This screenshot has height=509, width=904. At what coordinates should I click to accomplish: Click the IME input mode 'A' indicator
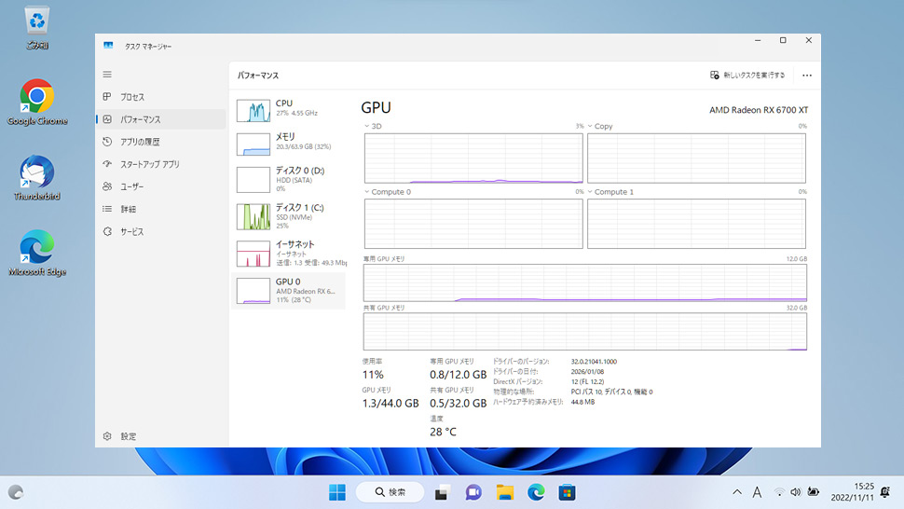coord(757,492)
